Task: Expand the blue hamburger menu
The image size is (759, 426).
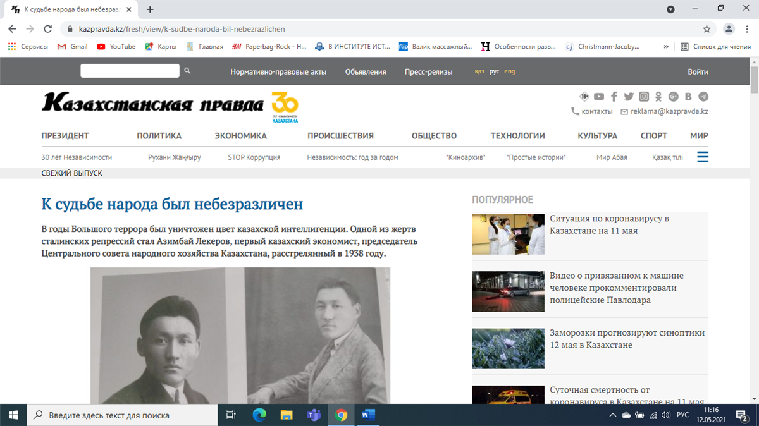Action: [x=702, y=157]
